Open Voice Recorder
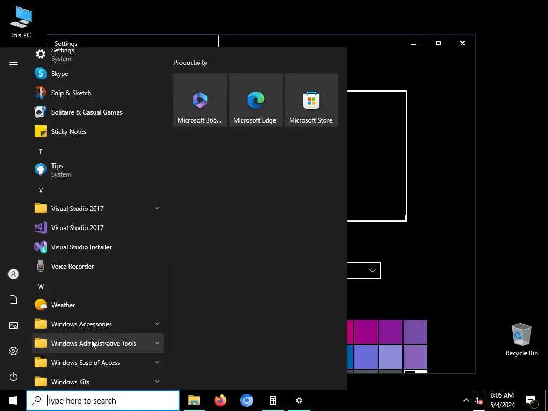Image resolution: width=548 pixels, height=411 pixels. pos(98,267)
